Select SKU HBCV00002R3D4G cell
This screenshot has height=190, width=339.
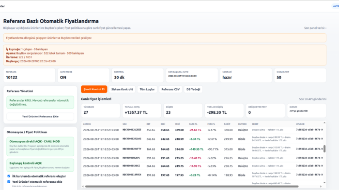(x=132, y=139)
